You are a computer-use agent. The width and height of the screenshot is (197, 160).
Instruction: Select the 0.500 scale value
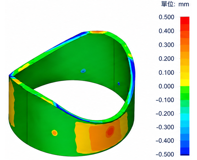[166, 17]
